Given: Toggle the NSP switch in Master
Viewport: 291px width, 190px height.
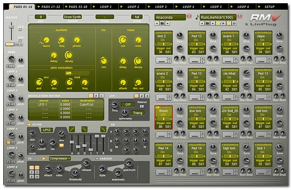Looking at the screenshot, I should click(20, 40).
